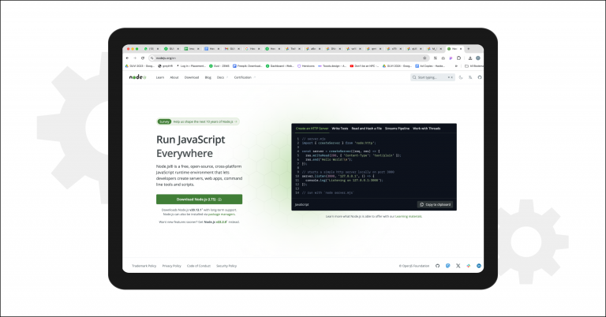Open the greytHR bookmark
The height and width of the screenshot is (317, 606).
(x=166, y=66)
